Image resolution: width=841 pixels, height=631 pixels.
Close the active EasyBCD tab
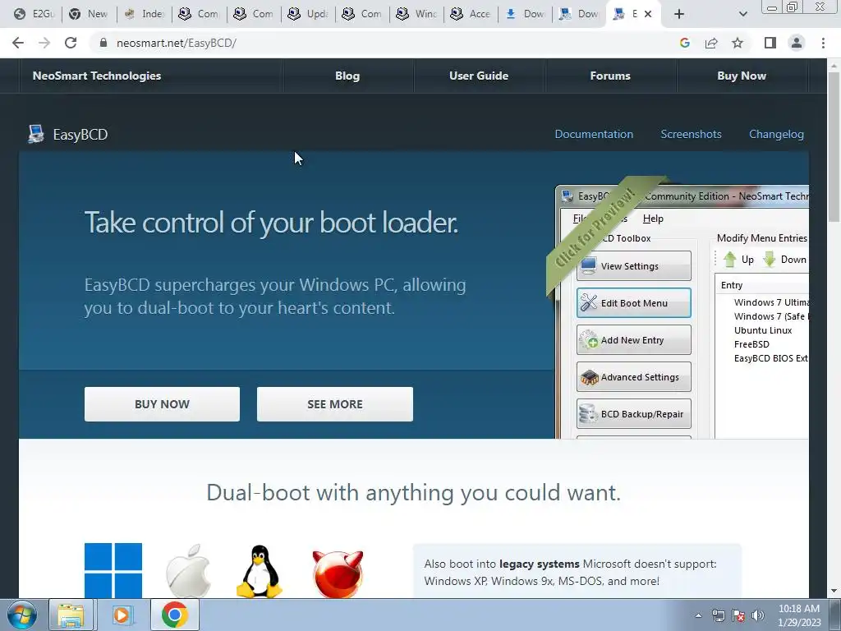pyautogui.click(x=648, y=14)
